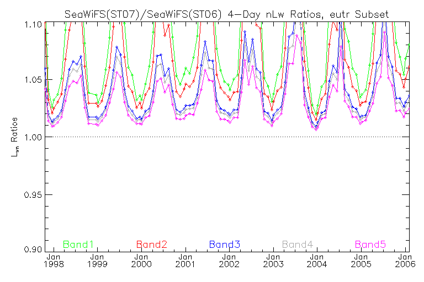Click the Jan 2003 x-axis label

pos(273,261)
